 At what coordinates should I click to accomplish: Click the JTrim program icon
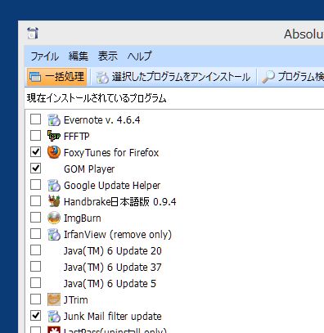pyautogui.click(x=54, y=299)
